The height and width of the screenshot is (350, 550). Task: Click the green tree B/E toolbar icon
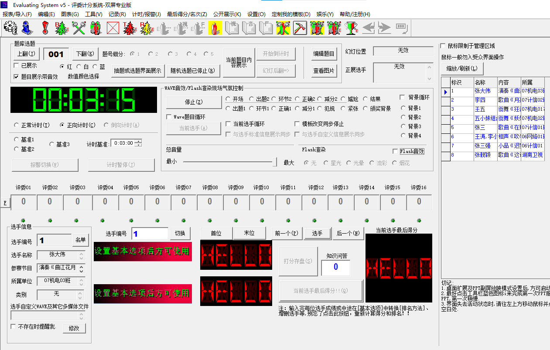[61, 28]
